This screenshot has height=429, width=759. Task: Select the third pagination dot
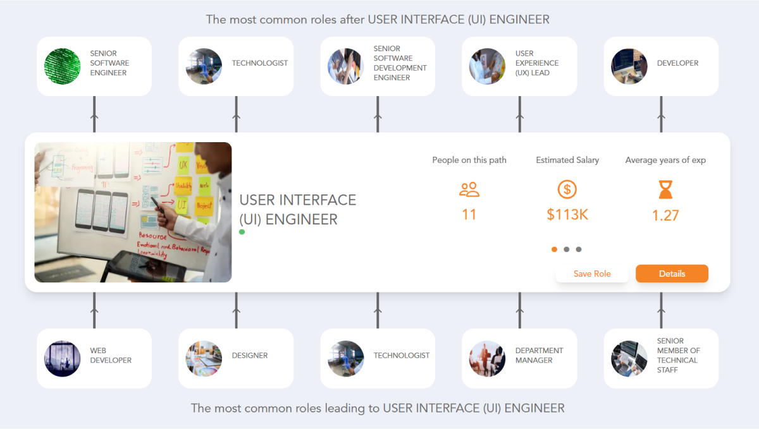point(578,249)
